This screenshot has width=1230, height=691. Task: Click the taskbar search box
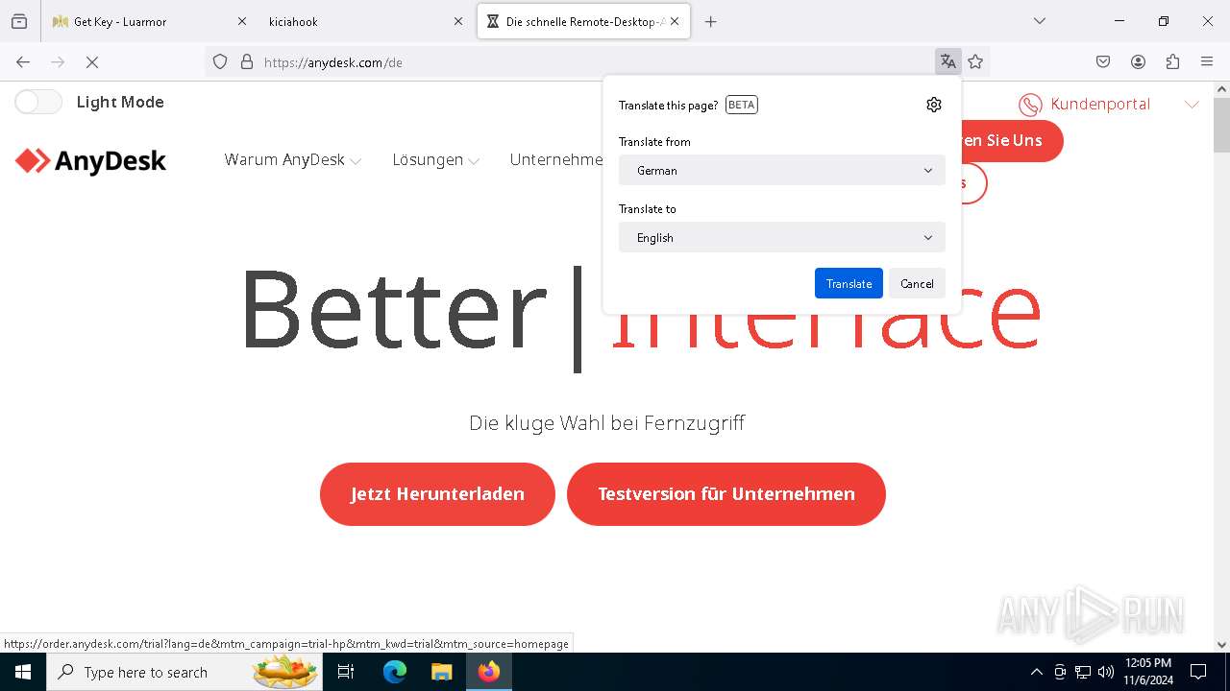pyautogui.click(x=184, y=672)
